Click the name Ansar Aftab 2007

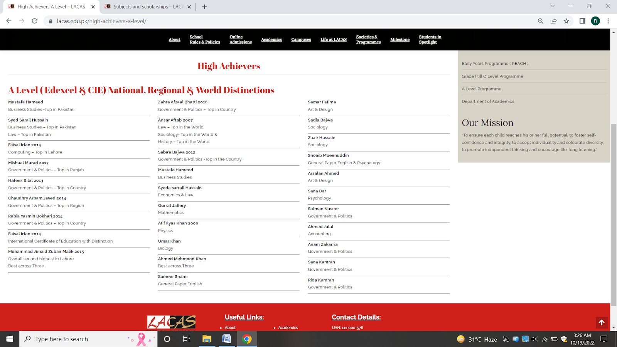(x=175, y=120)
